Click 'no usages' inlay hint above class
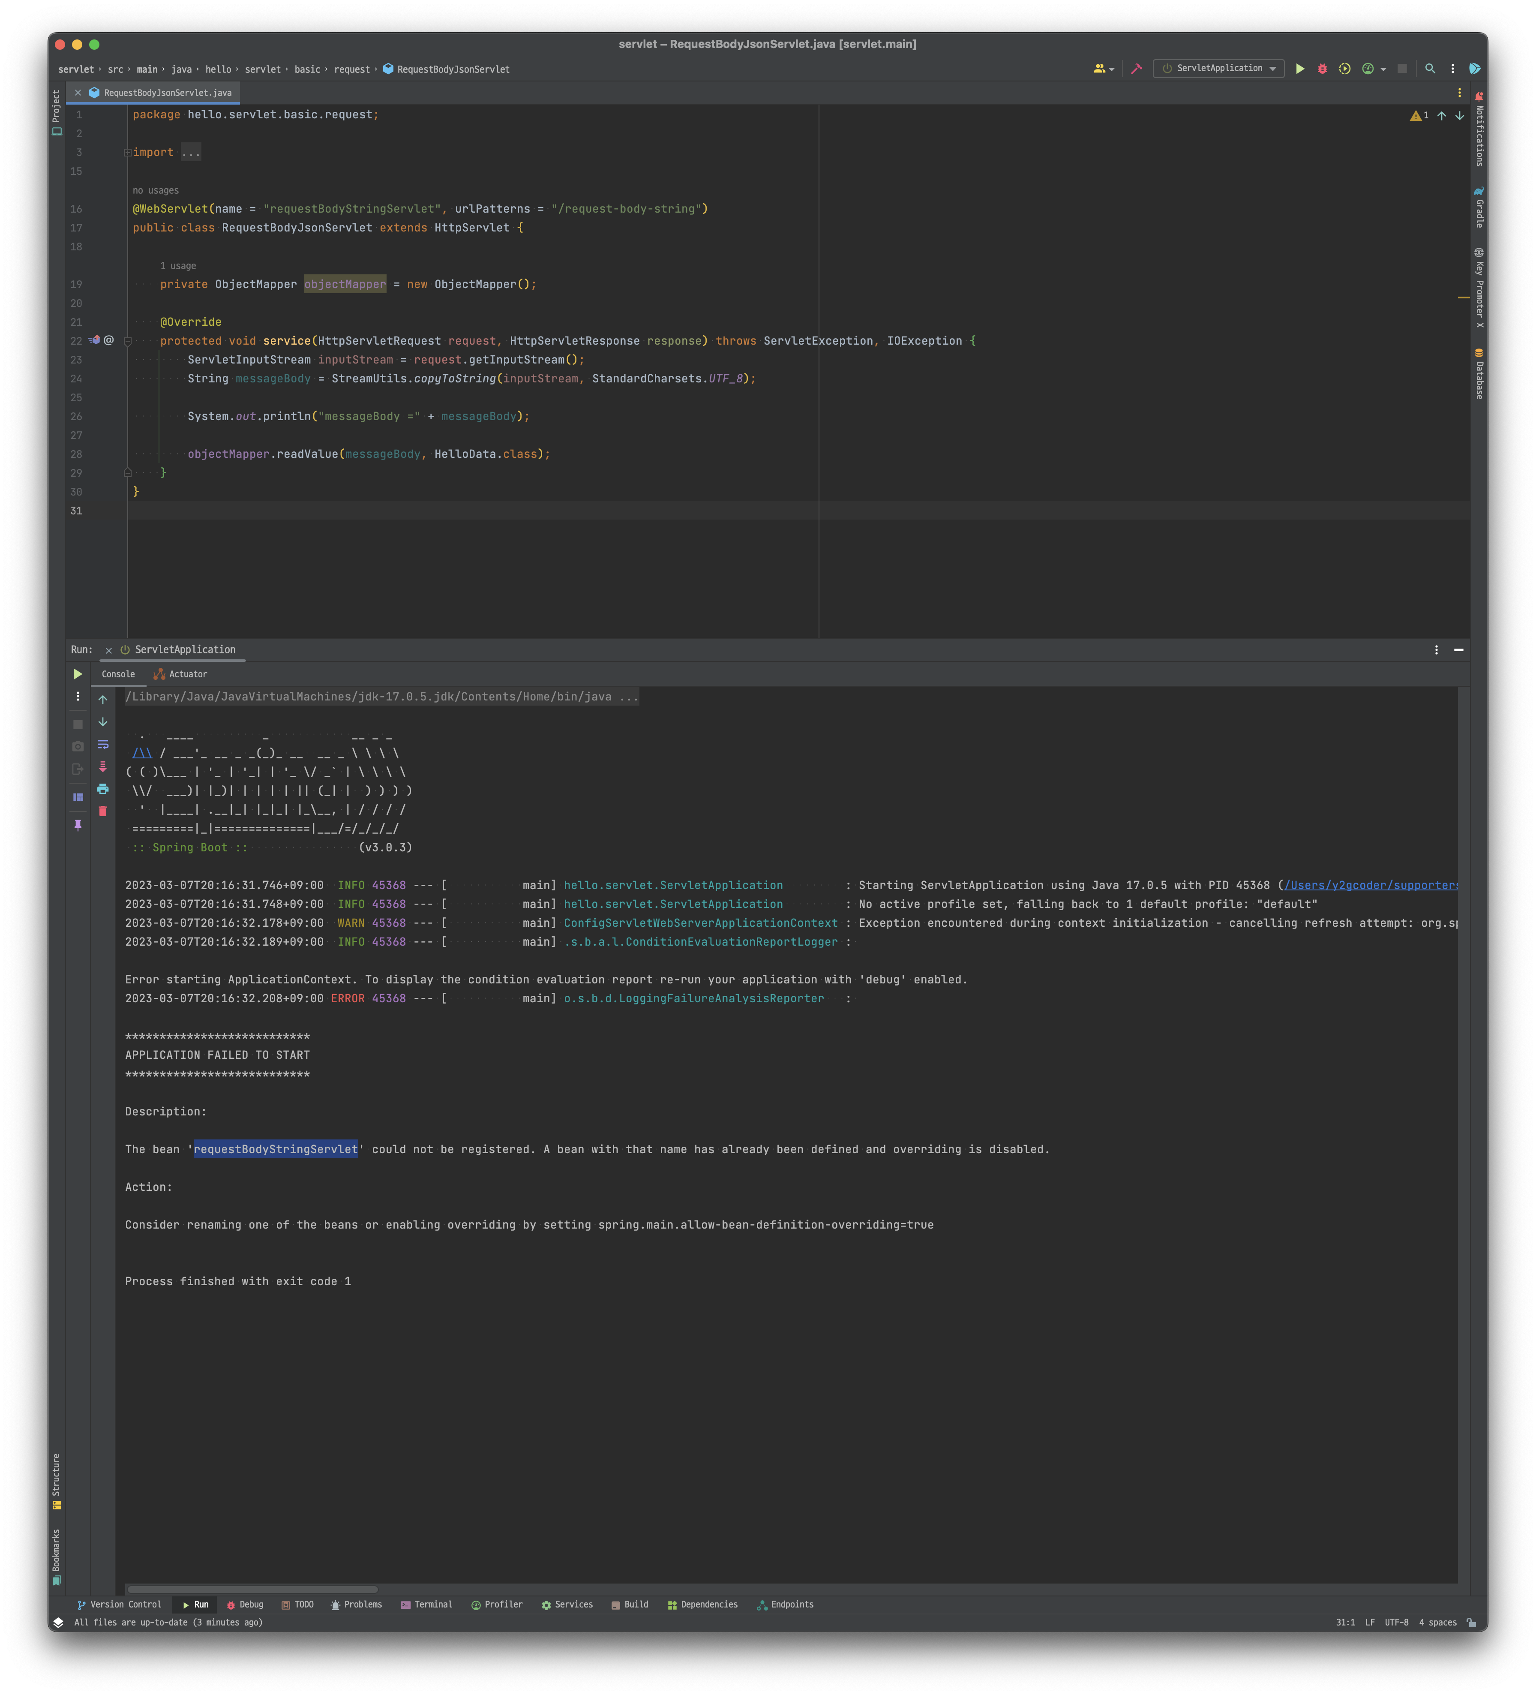The image size is (1536, 1695). pyautogui.click(x=156, y=191)
